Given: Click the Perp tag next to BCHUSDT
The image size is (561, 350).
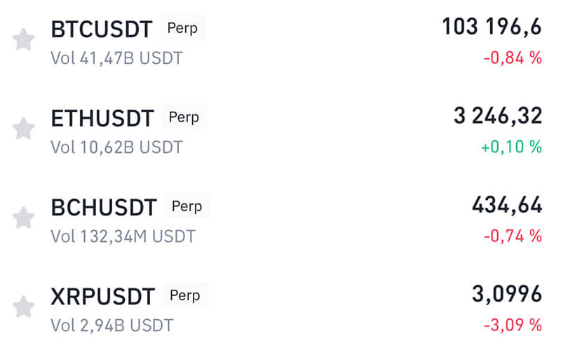Looking at the screenshot, I should pos(187,206).
